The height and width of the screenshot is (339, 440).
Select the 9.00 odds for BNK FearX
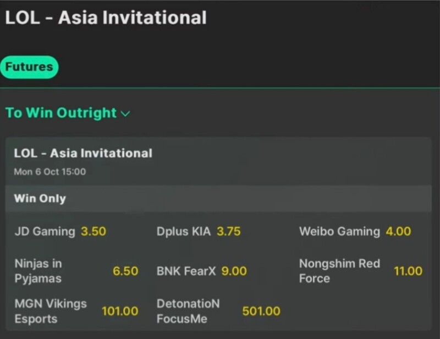point(234,271)
